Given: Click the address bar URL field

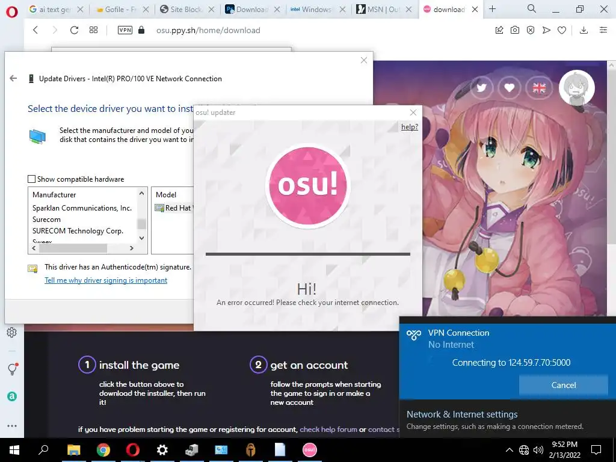Looking at the screenshot, I should (208, 30).
